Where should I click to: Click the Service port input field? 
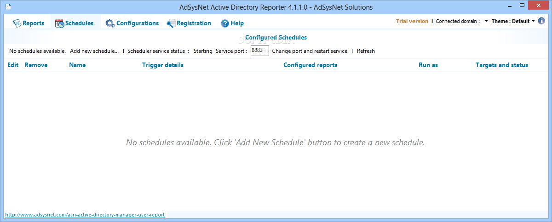click(259, 51)
